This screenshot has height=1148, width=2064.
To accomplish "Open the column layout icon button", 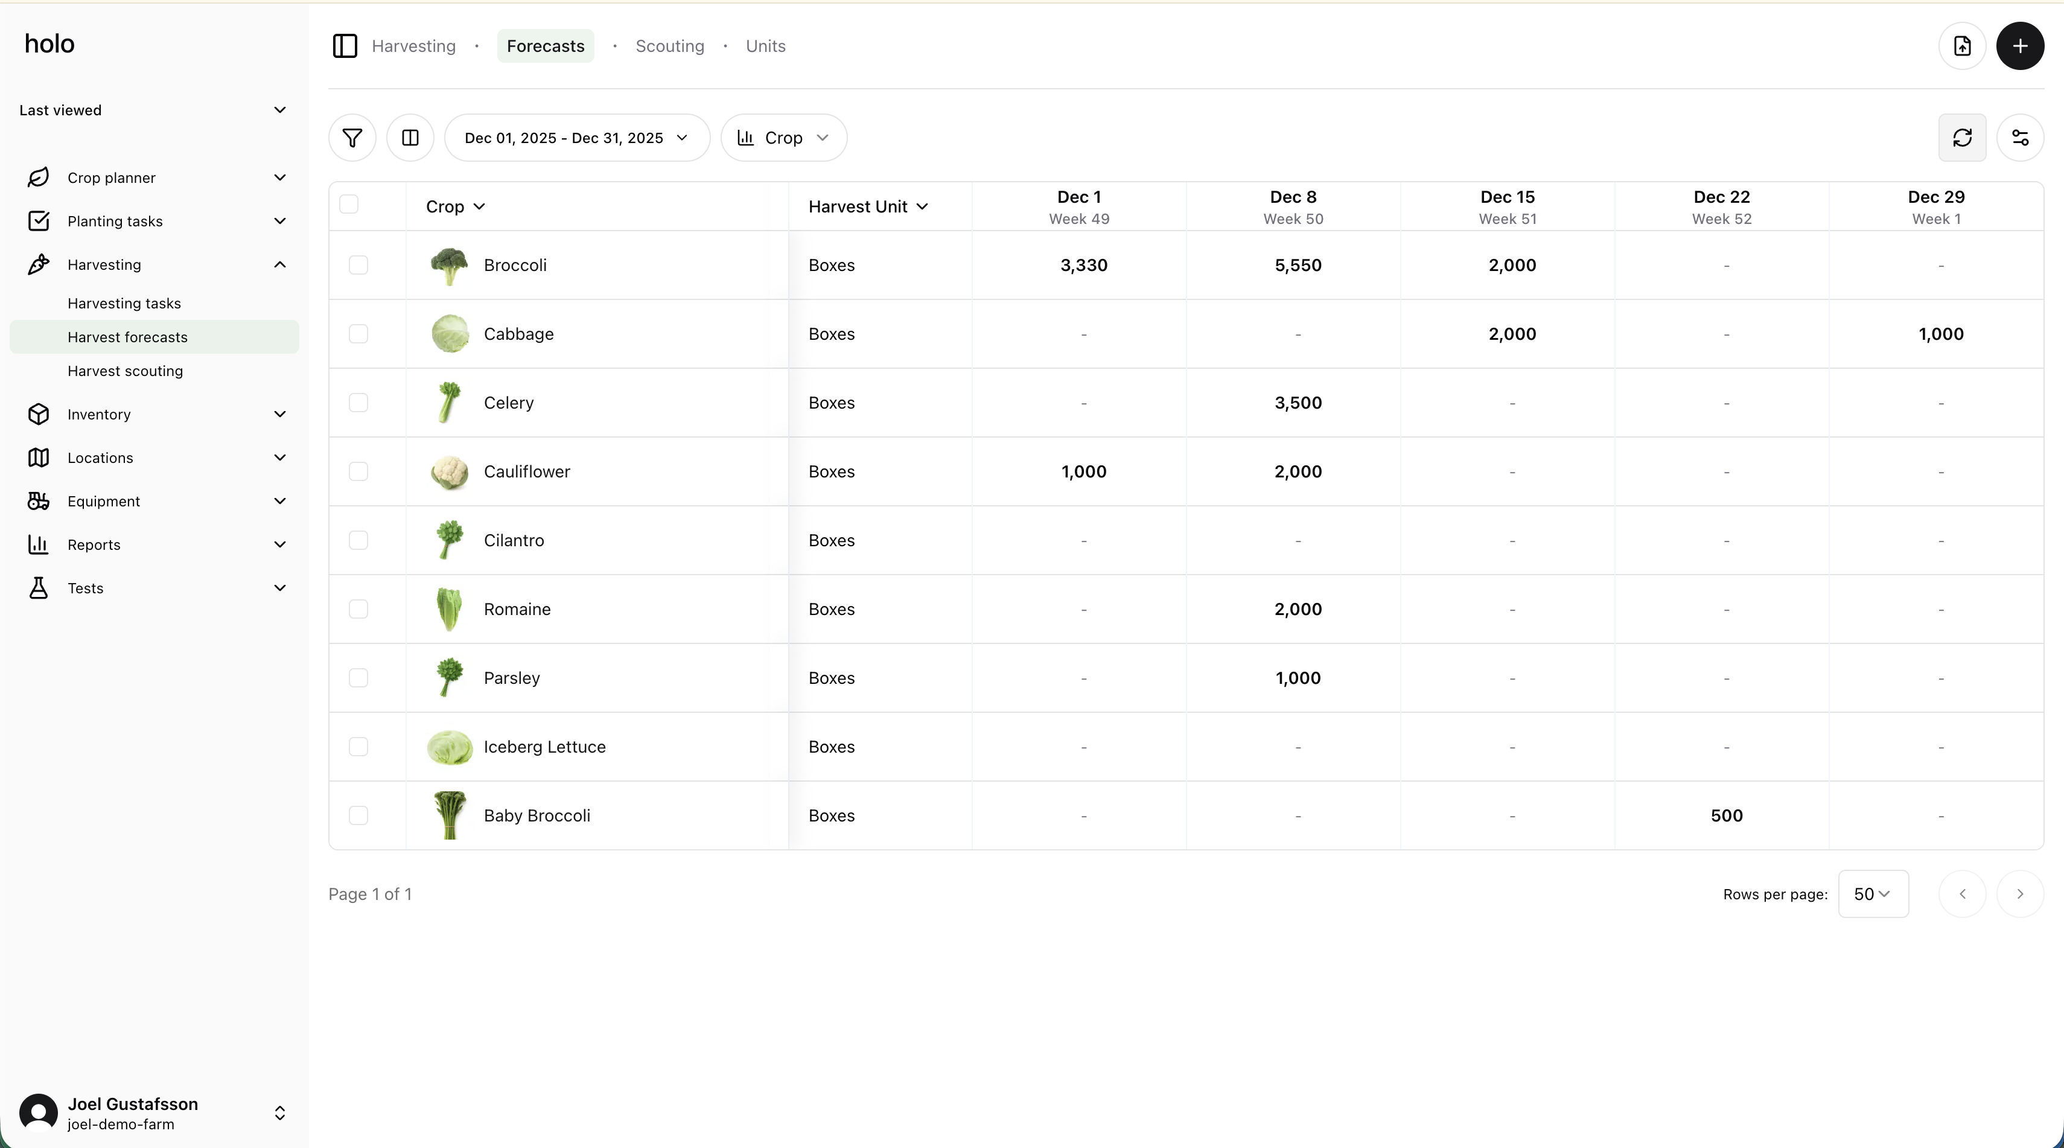I will (x=410, y=138).
